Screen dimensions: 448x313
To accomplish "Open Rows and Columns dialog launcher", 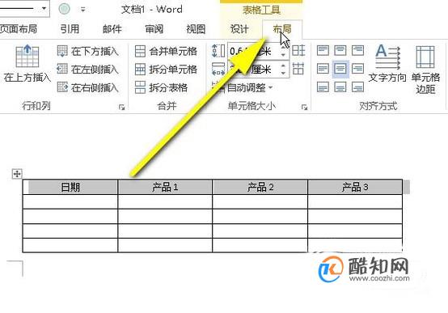I will tap(122, 108).
